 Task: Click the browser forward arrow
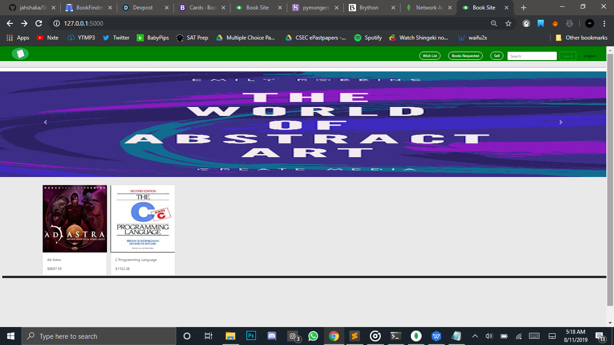(24, 23)
